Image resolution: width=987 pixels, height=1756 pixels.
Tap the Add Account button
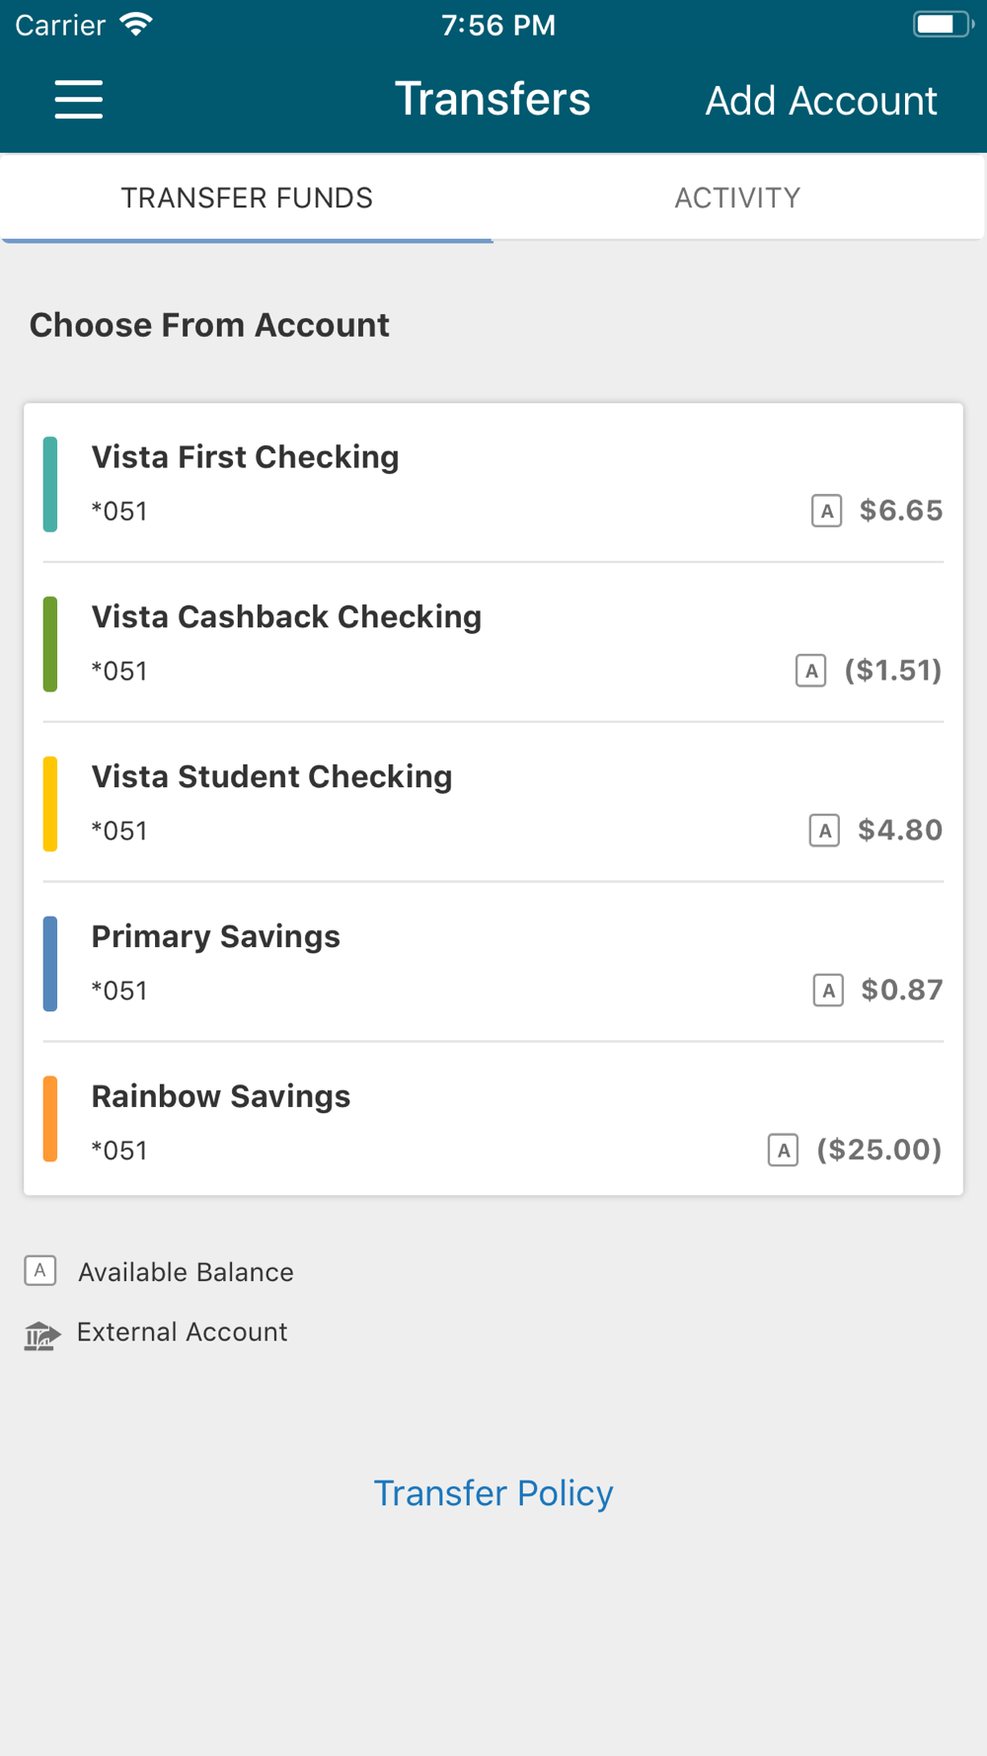point(820,101)
